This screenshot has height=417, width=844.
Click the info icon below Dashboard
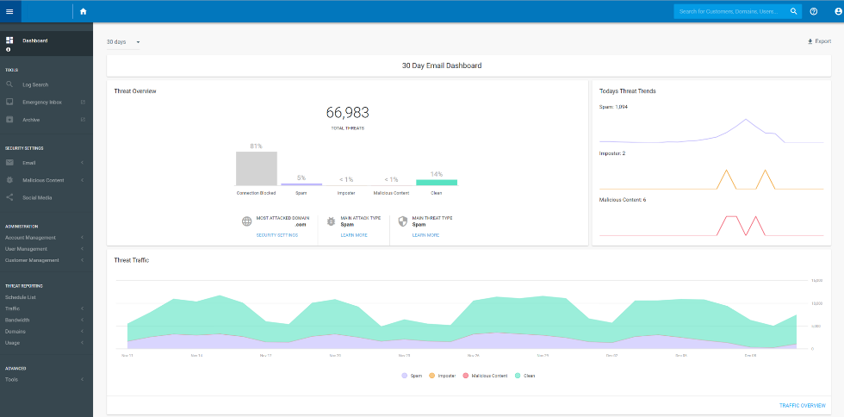click(x=8, y=50)
